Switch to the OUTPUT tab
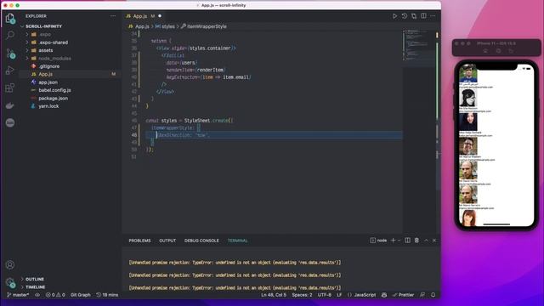This screenshot has height=306, width=544. point(167,241)
